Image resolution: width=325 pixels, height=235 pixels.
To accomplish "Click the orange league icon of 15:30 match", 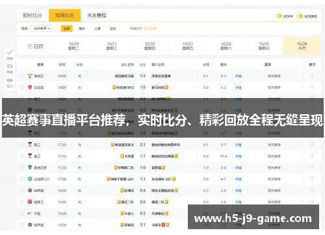I will pos(30,214).
